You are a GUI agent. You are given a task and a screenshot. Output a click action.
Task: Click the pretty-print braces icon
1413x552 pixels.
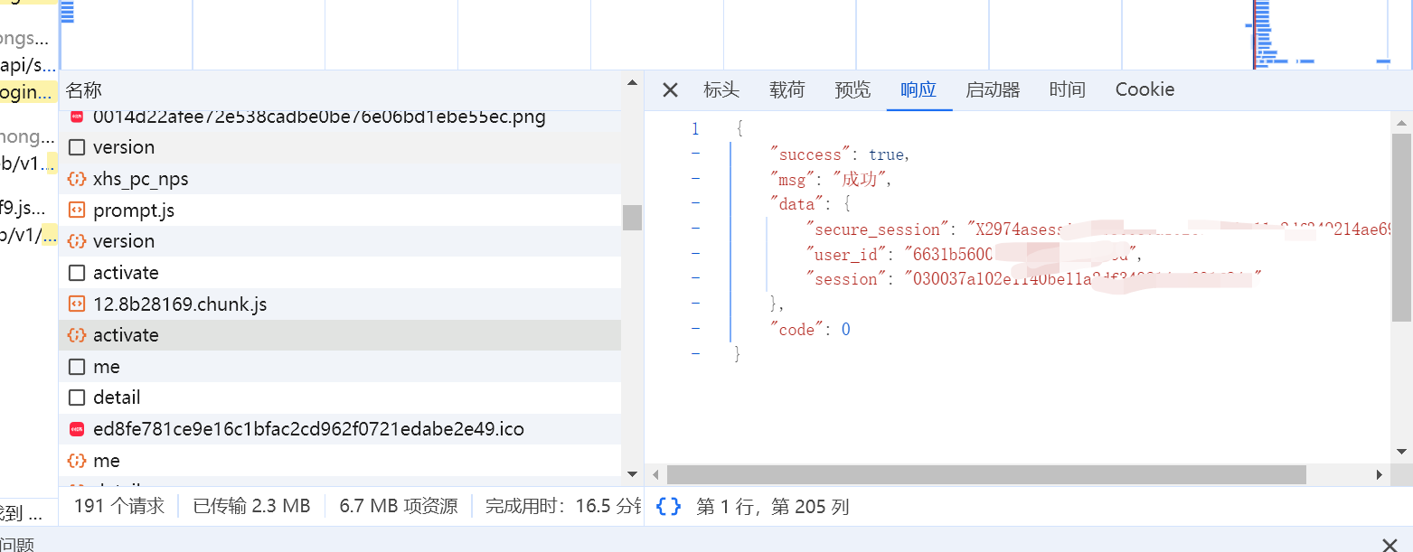point(668,507)
